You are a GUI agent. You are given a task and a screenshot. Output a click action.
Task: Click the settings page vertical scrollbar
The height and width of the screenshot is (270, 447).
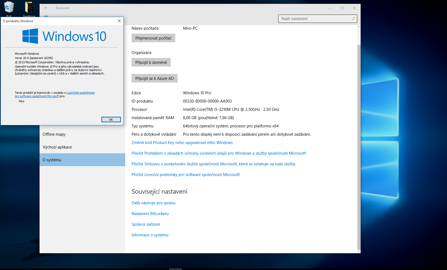359,147
